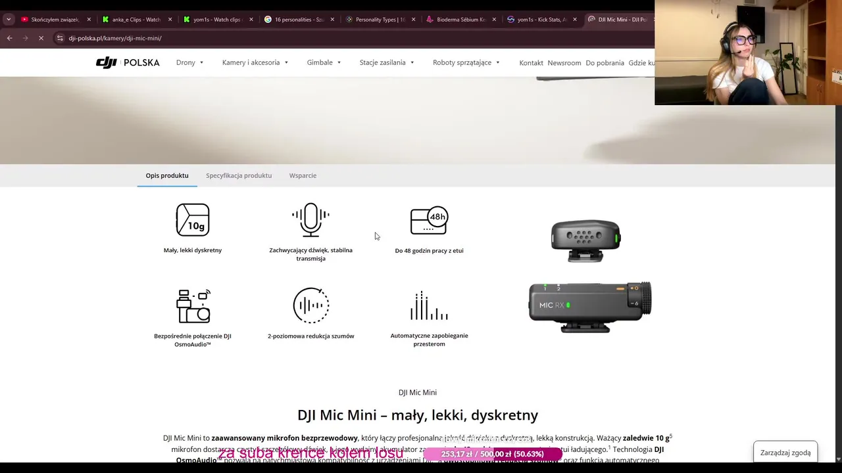This screenshot has width=842, height=473.
Task: Click the donation goal progress bar
Action: (x=493, y=454)
